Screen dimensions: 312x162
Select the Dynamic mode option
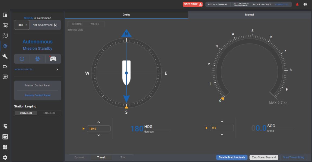[80, 157]
